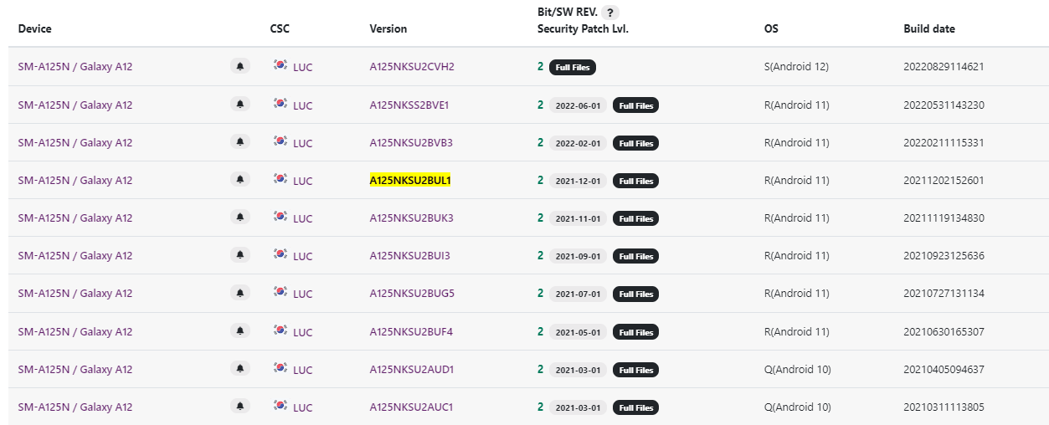Click build date 20211202152601
The height and width of the screenshot is (425, 1049).
[944, 180]
